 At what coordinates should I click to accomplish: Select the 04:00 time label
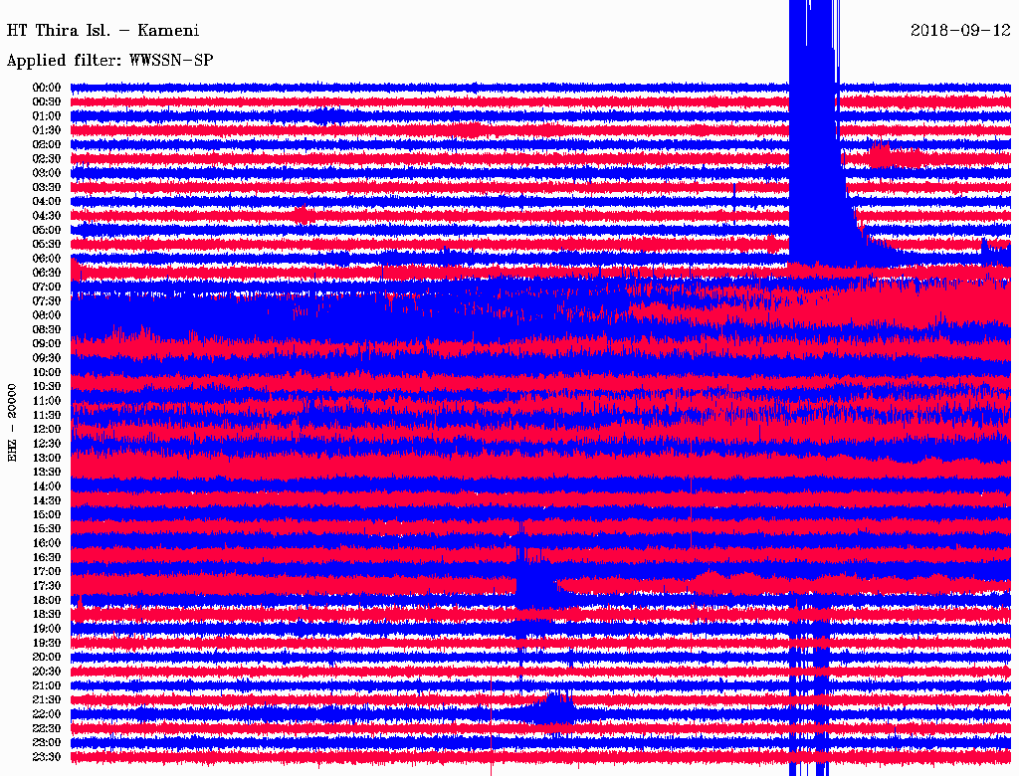47,202
